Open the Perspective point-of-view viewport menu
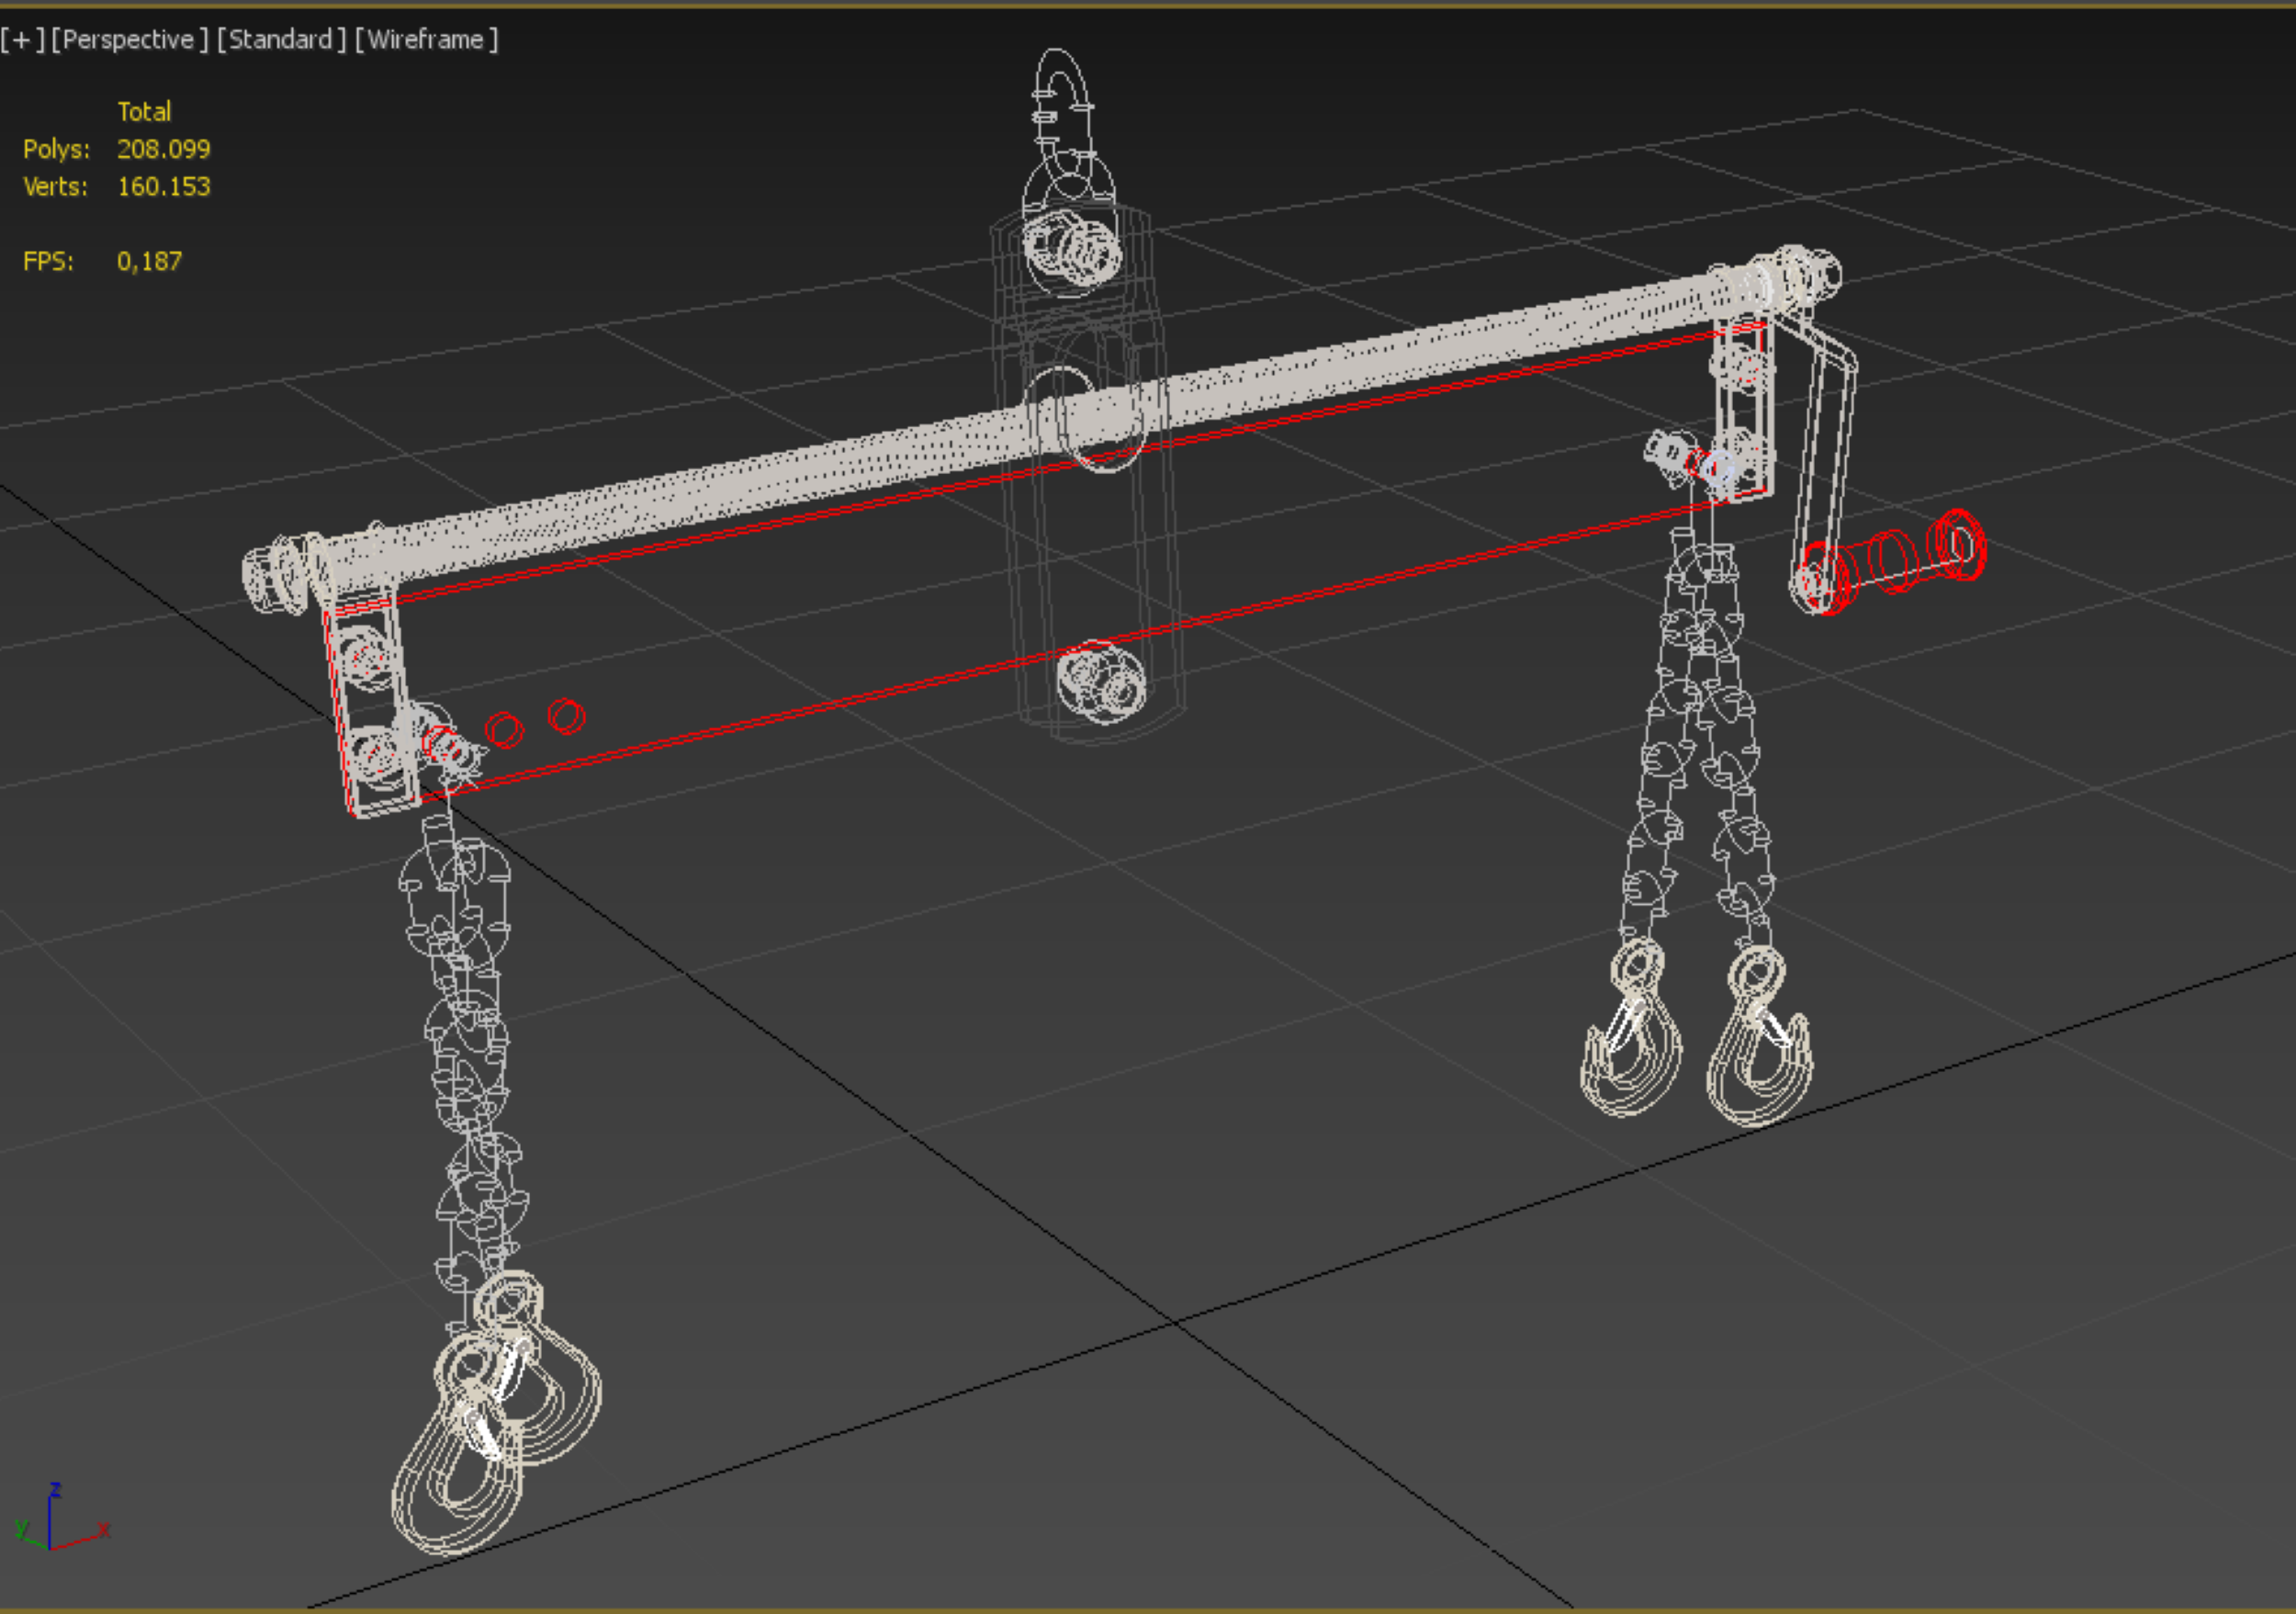The width and height of the screenshot is (2296, 1614). pyautogui.click(x=129, y=40)
